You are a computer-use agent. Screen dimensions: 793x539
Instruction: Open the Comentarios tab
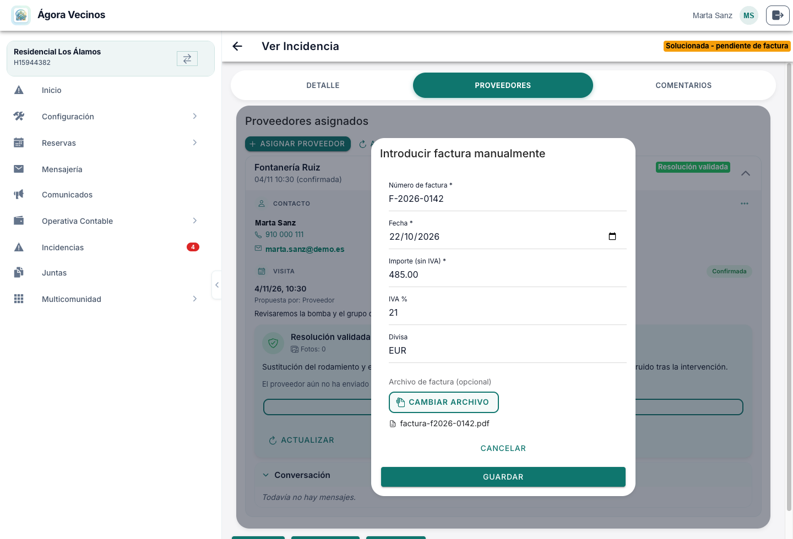683,85
